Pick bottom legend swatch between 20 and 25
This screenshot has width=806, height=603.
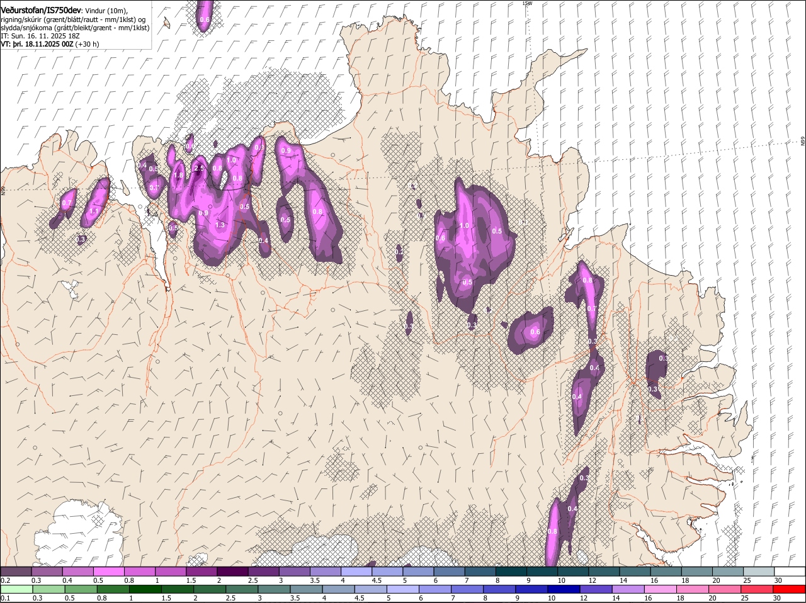(724, 590)
